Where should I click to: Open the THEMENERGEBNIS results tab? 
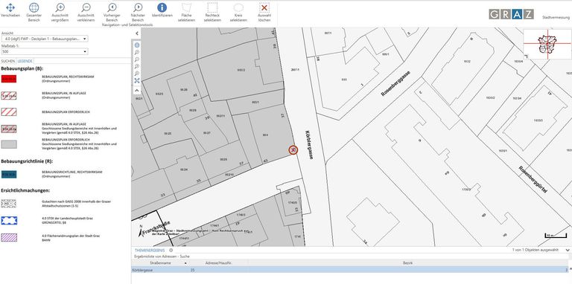click(150, 251)
